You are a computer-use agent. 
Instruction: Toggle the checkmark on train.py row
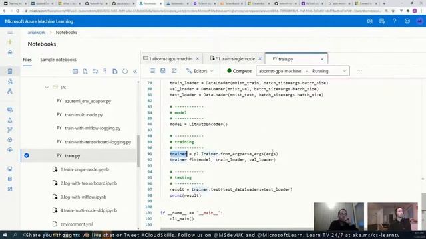[x=27, y=155]
